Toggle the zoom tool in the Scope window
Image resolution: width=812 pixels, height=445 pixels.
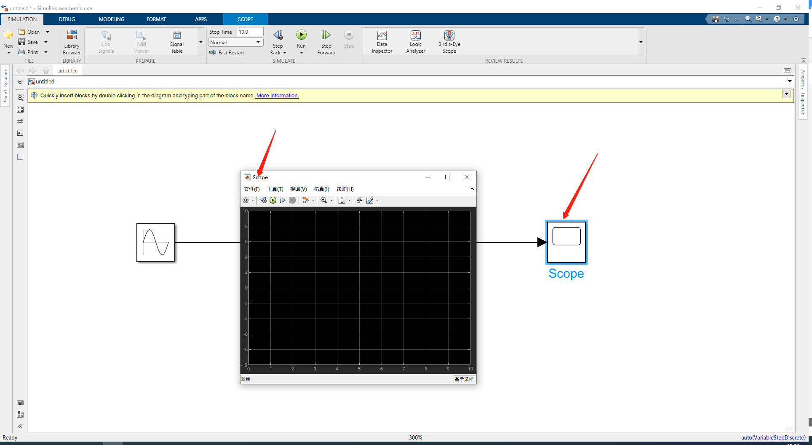click(324, 200)
